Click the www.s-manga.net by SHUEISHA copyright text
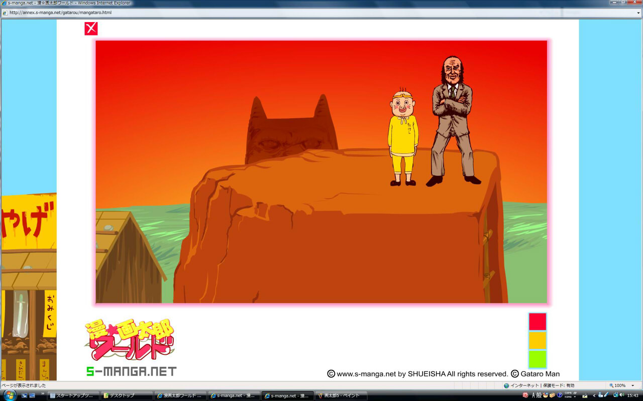Screen dimensions: 643x401 point(417,373)
